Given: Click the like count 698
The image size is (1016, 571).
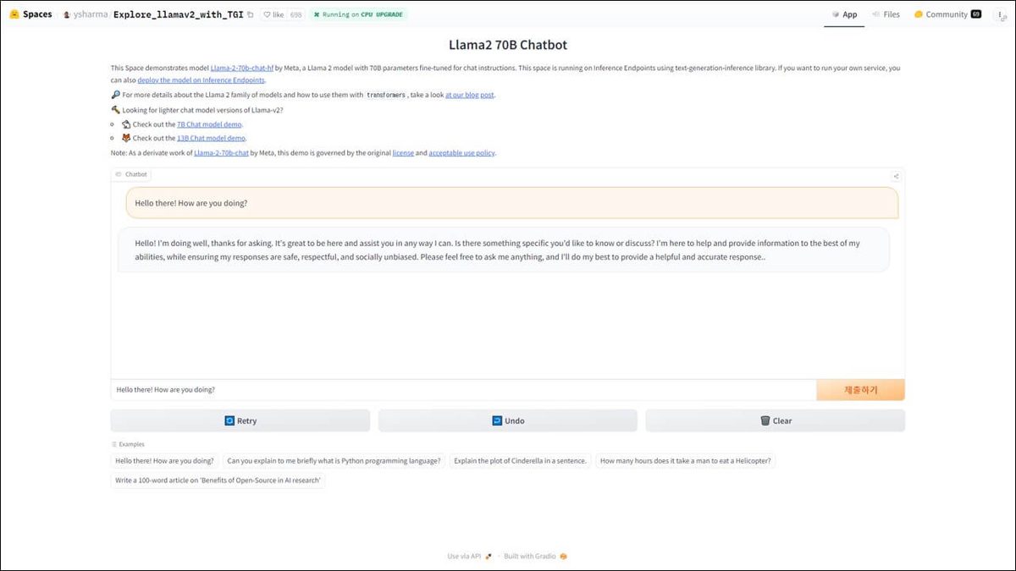Looking at the screenshot, I should point(296,14).
